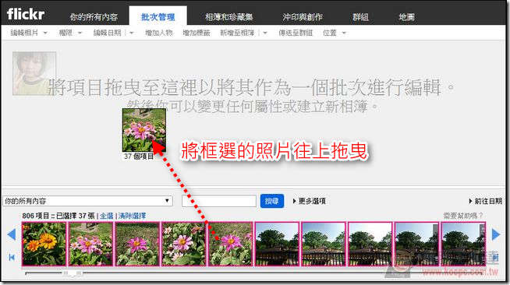Open the arrow next to 編輯日期

tap(132, 33)
